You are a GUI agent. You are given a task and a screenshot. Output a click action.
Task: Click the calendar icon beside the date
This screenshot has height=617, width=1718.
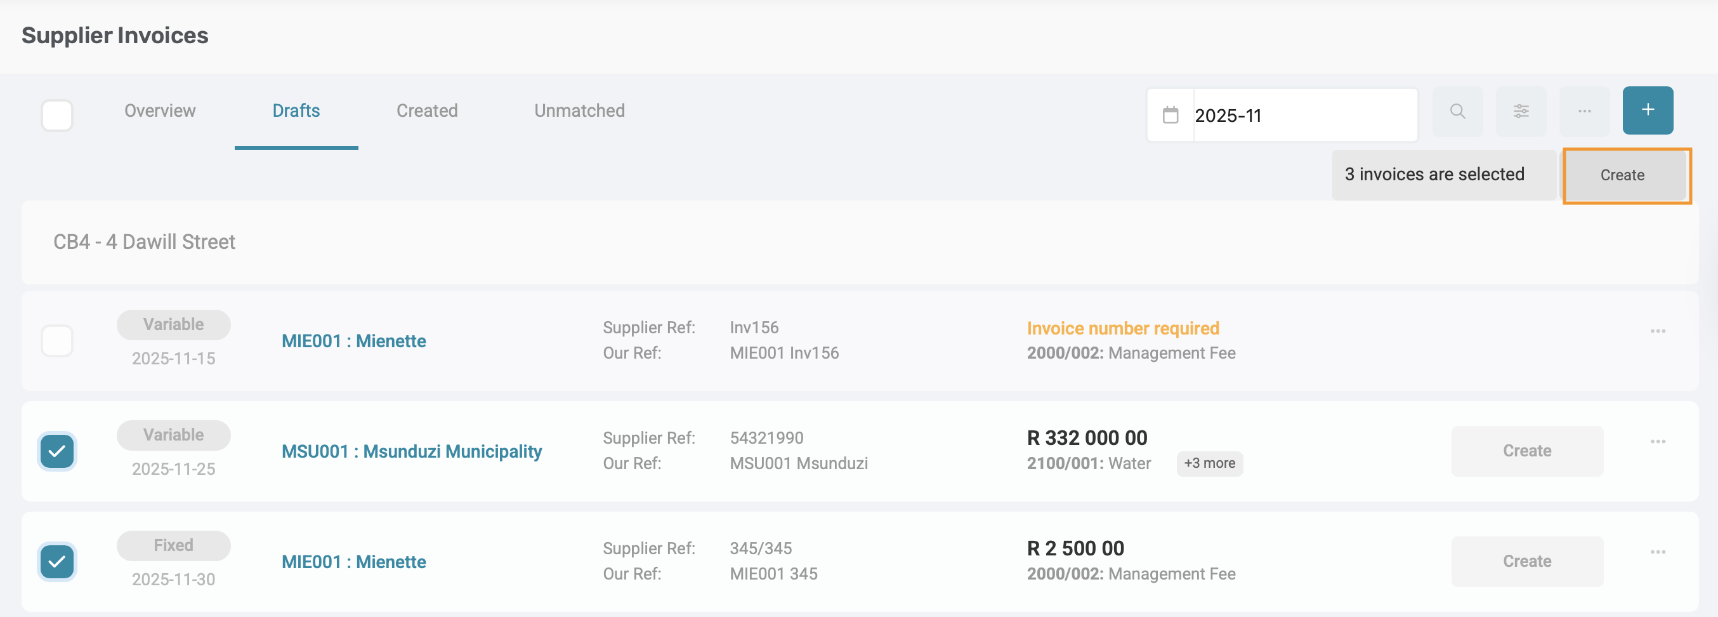click(1170, 116)
